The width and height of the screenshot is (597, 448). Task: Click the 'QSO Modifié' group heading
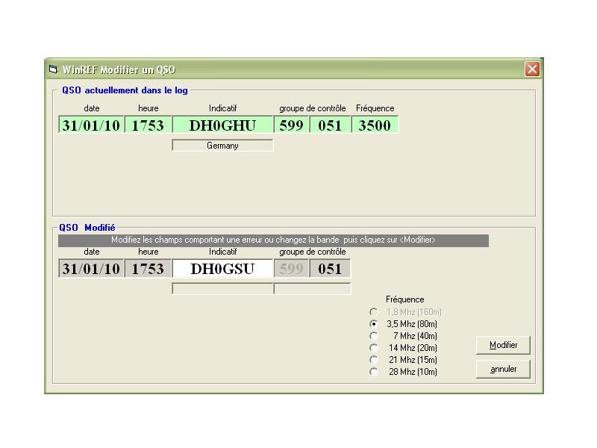pos(87,228)
